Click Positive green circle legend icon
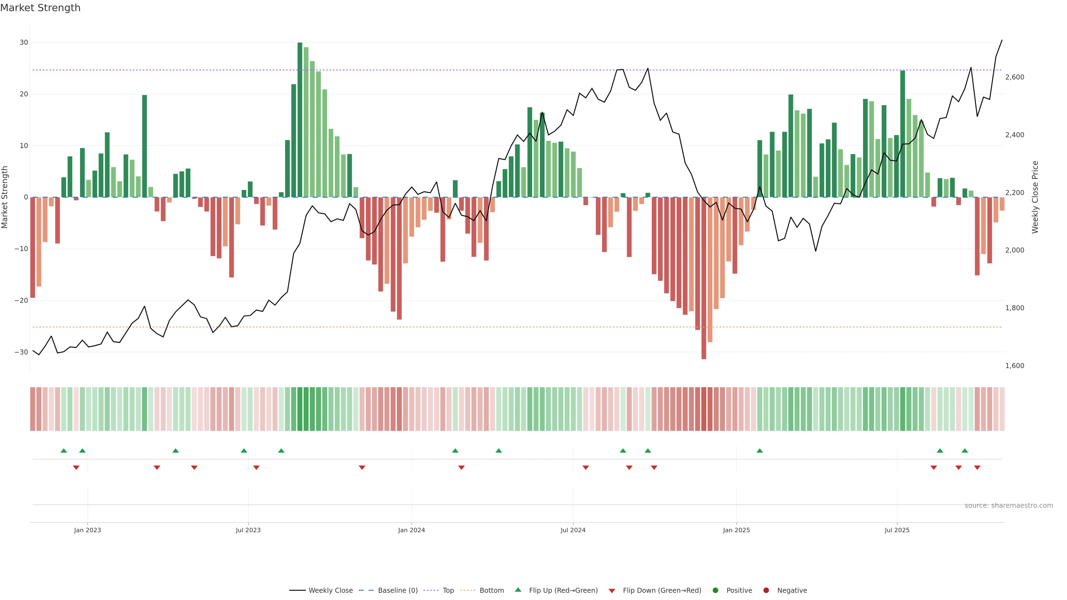Viewport: 1067px width, 600px height. pos(715,591)
